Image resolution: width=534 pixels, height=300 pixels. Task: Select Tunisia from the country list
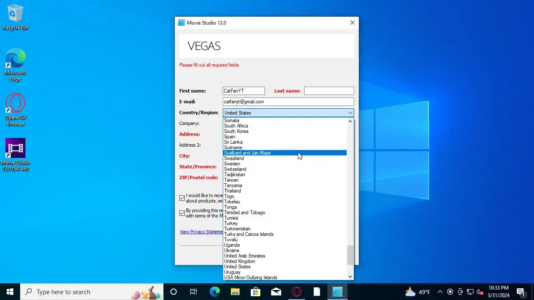pyautogui.click(x=285, y=218)
